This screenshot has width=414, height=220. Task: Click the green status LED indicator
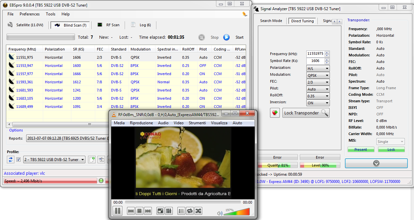tap(101, 181)
